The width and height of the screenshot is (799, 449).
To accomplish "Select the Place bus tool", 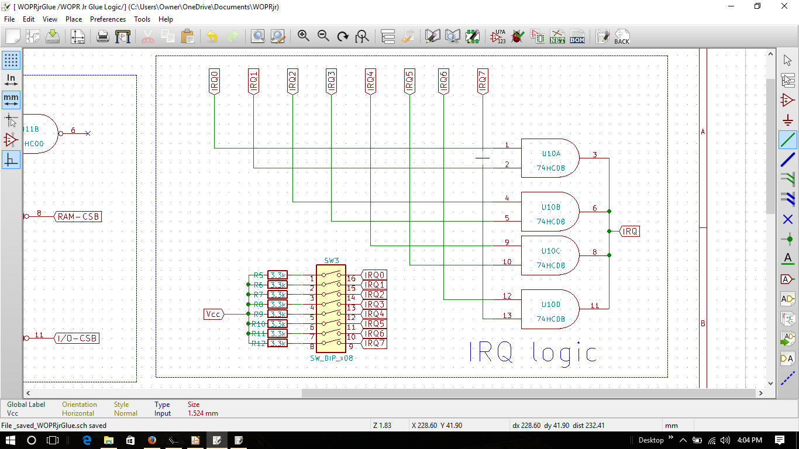I will coord(788,159).
